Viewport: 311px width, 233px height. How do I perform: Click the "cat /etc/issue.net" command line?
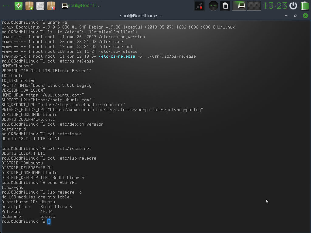[x=46, y=149]
